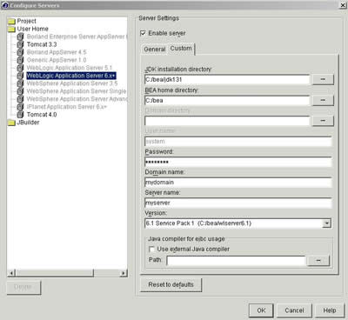Click the WebSphere Application Server Single icon
348x320 pixels.
(20, 91)
